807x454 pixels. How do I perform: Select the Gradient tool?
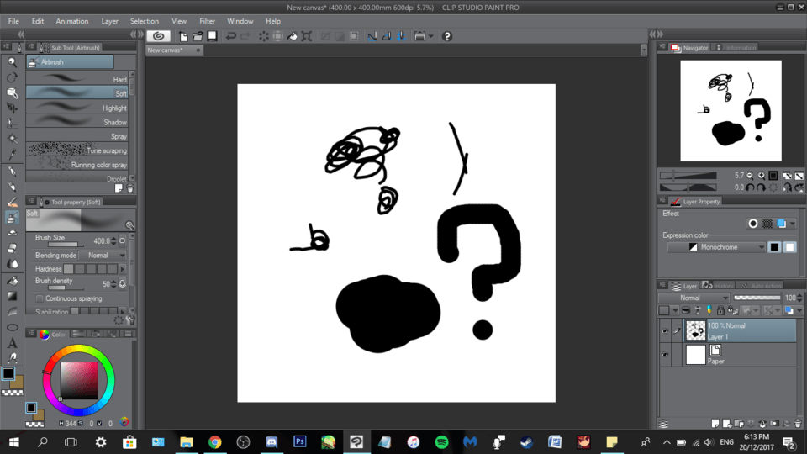13,297
